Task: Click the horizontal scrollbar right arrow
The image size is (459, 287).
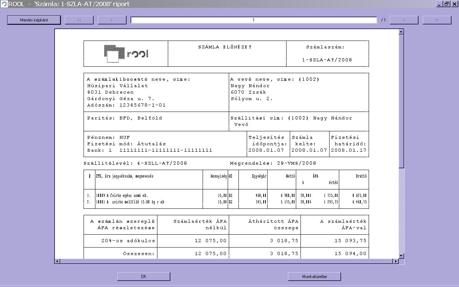Action: (x=396, y=261)
